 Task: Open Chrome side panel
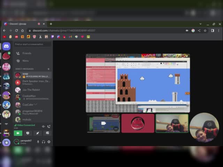tap(213, 31)
